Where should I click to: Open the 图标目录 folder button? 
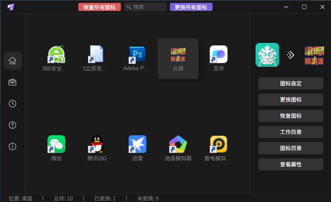(291, 148)
